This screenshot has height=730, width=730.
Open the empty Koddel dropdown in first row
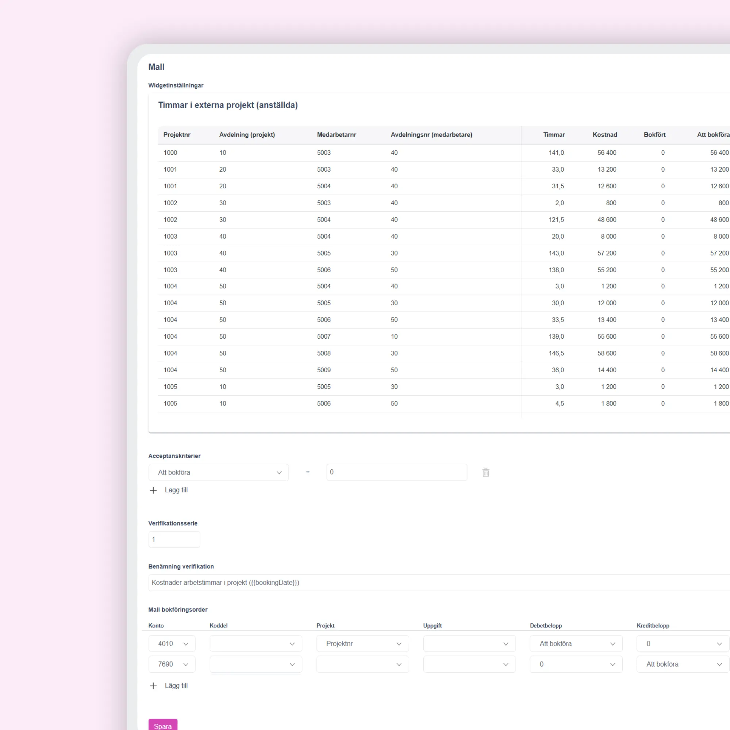256,643
